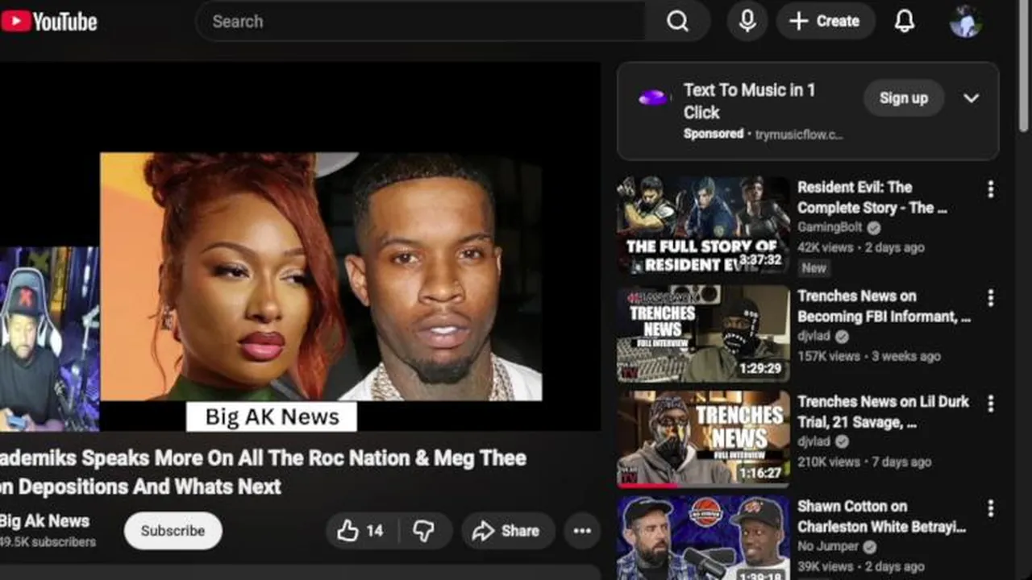Screen dimensions: 1032x580
Task: Click the trymusicflow sponsored domain
Action: (x=799, y=135)
